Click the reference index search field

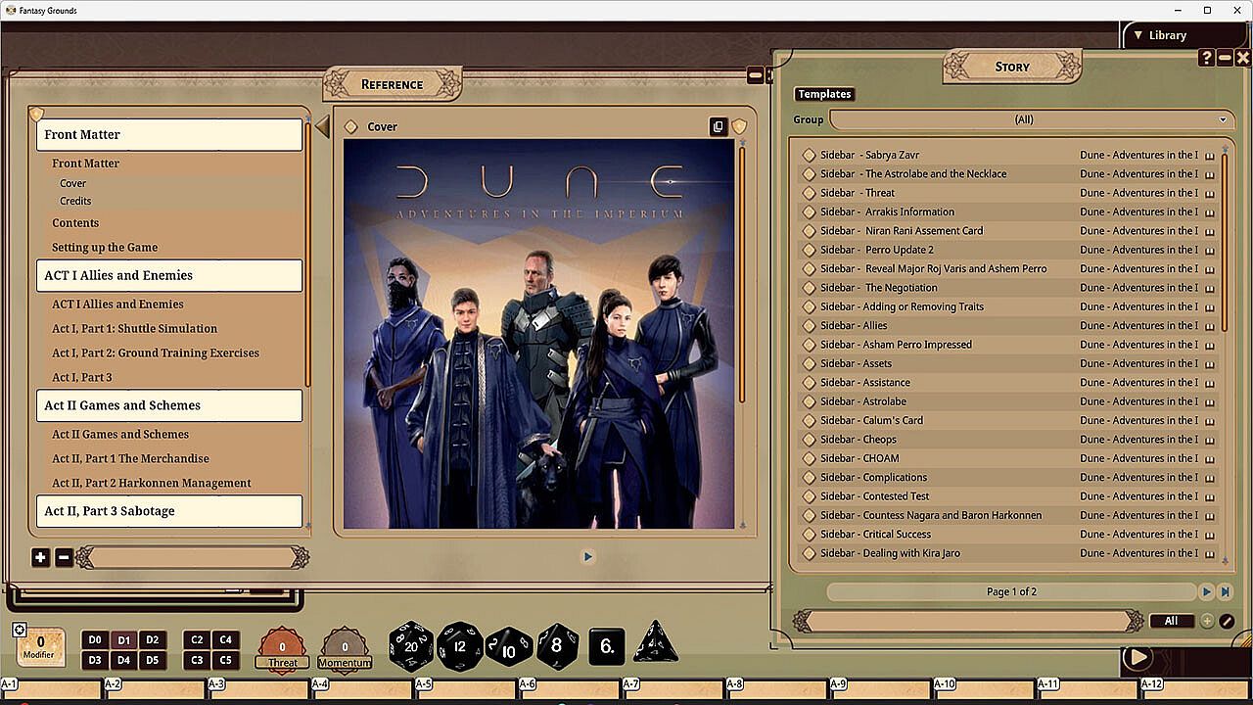pos(192,558)
